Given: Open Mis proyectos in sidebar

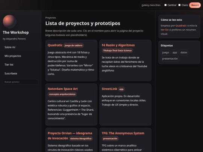Looking at the screenshot, I should 13,56.
